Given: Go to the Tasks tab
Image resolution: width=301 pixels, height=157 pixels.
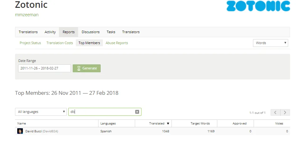Looking at the screenshot, I should click(x=111, y=32).
